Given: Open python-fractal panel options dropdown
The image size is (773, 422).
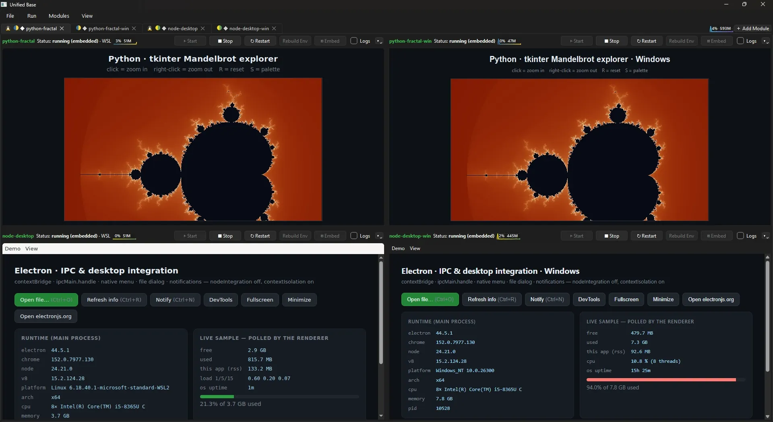Looking at the screenshot, I should [x=379, y=41].
